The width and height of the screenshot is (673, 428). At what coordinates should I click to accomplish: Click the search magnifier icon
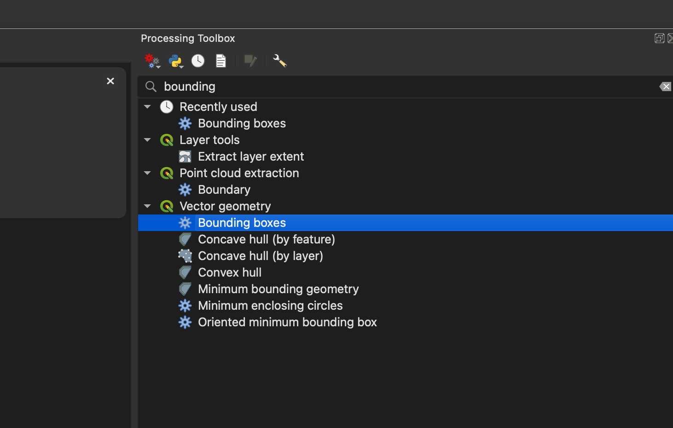pyautogui.click(x=151, y=87)
